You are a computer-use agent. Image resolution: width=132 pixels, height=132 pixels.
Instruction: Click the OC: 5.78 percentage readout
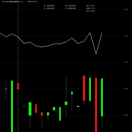point(90,6)
